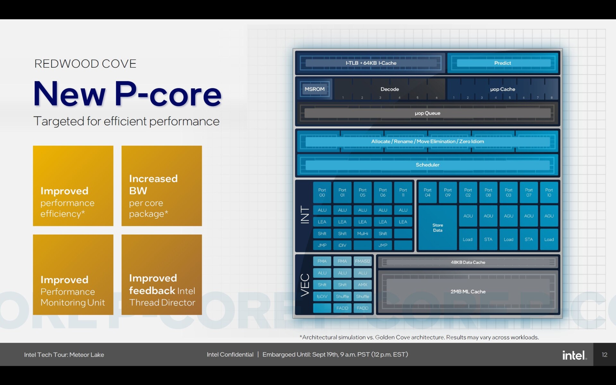This screenshot has height=385, width=616.
Task: Select the "Port 02" block
Action: pyautogui.click(x=468, y=193)
